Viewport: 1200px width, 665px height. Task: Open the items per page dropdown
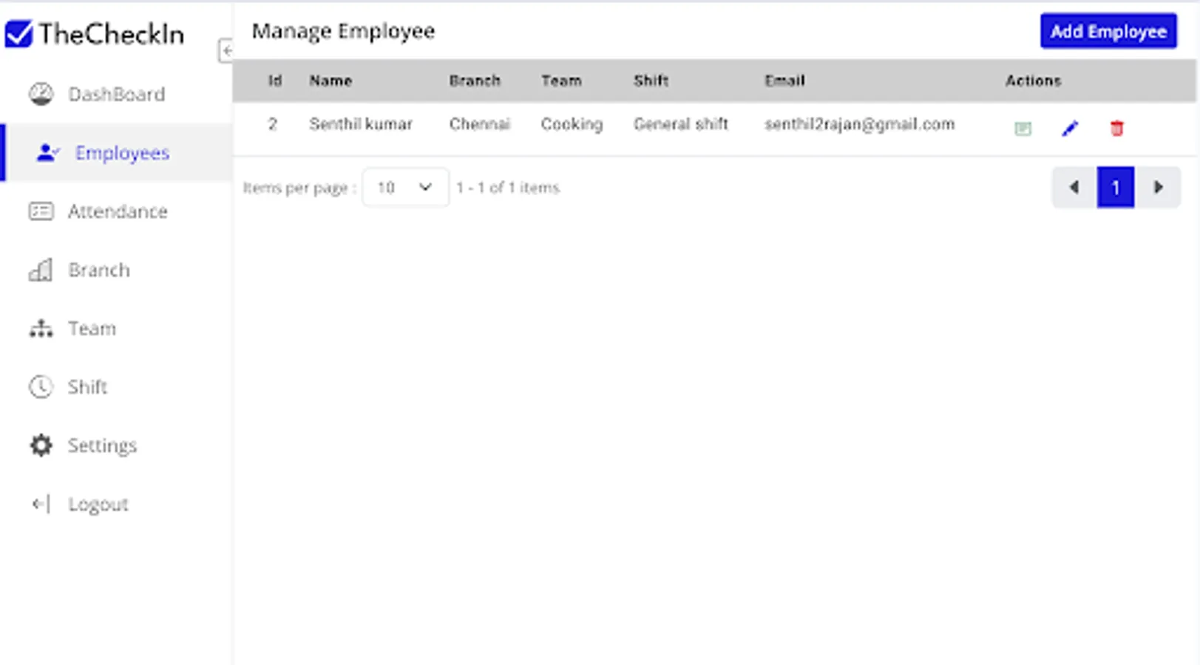pyautogui.click(x=405, y=187)
